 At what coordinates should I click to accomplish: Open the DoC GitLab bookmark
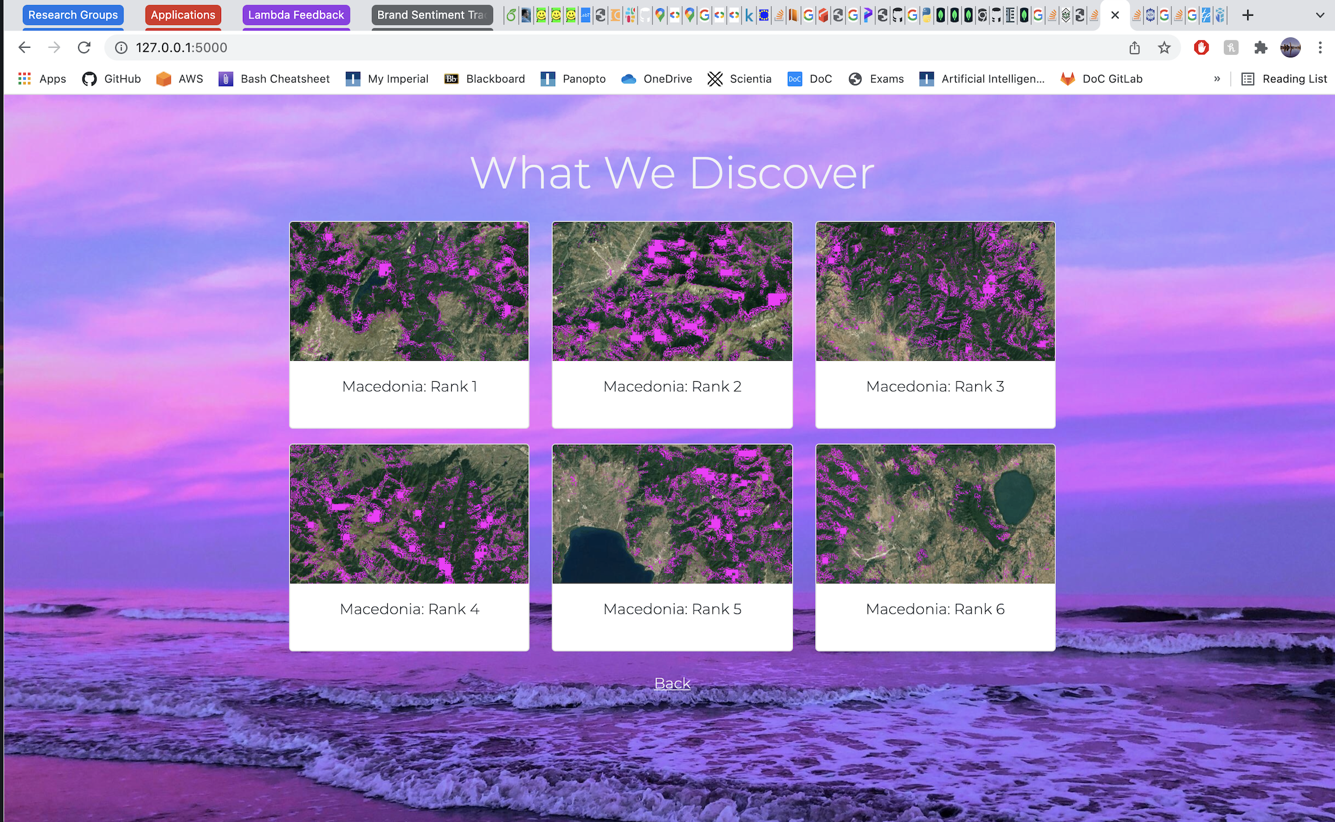[1102, 79]
